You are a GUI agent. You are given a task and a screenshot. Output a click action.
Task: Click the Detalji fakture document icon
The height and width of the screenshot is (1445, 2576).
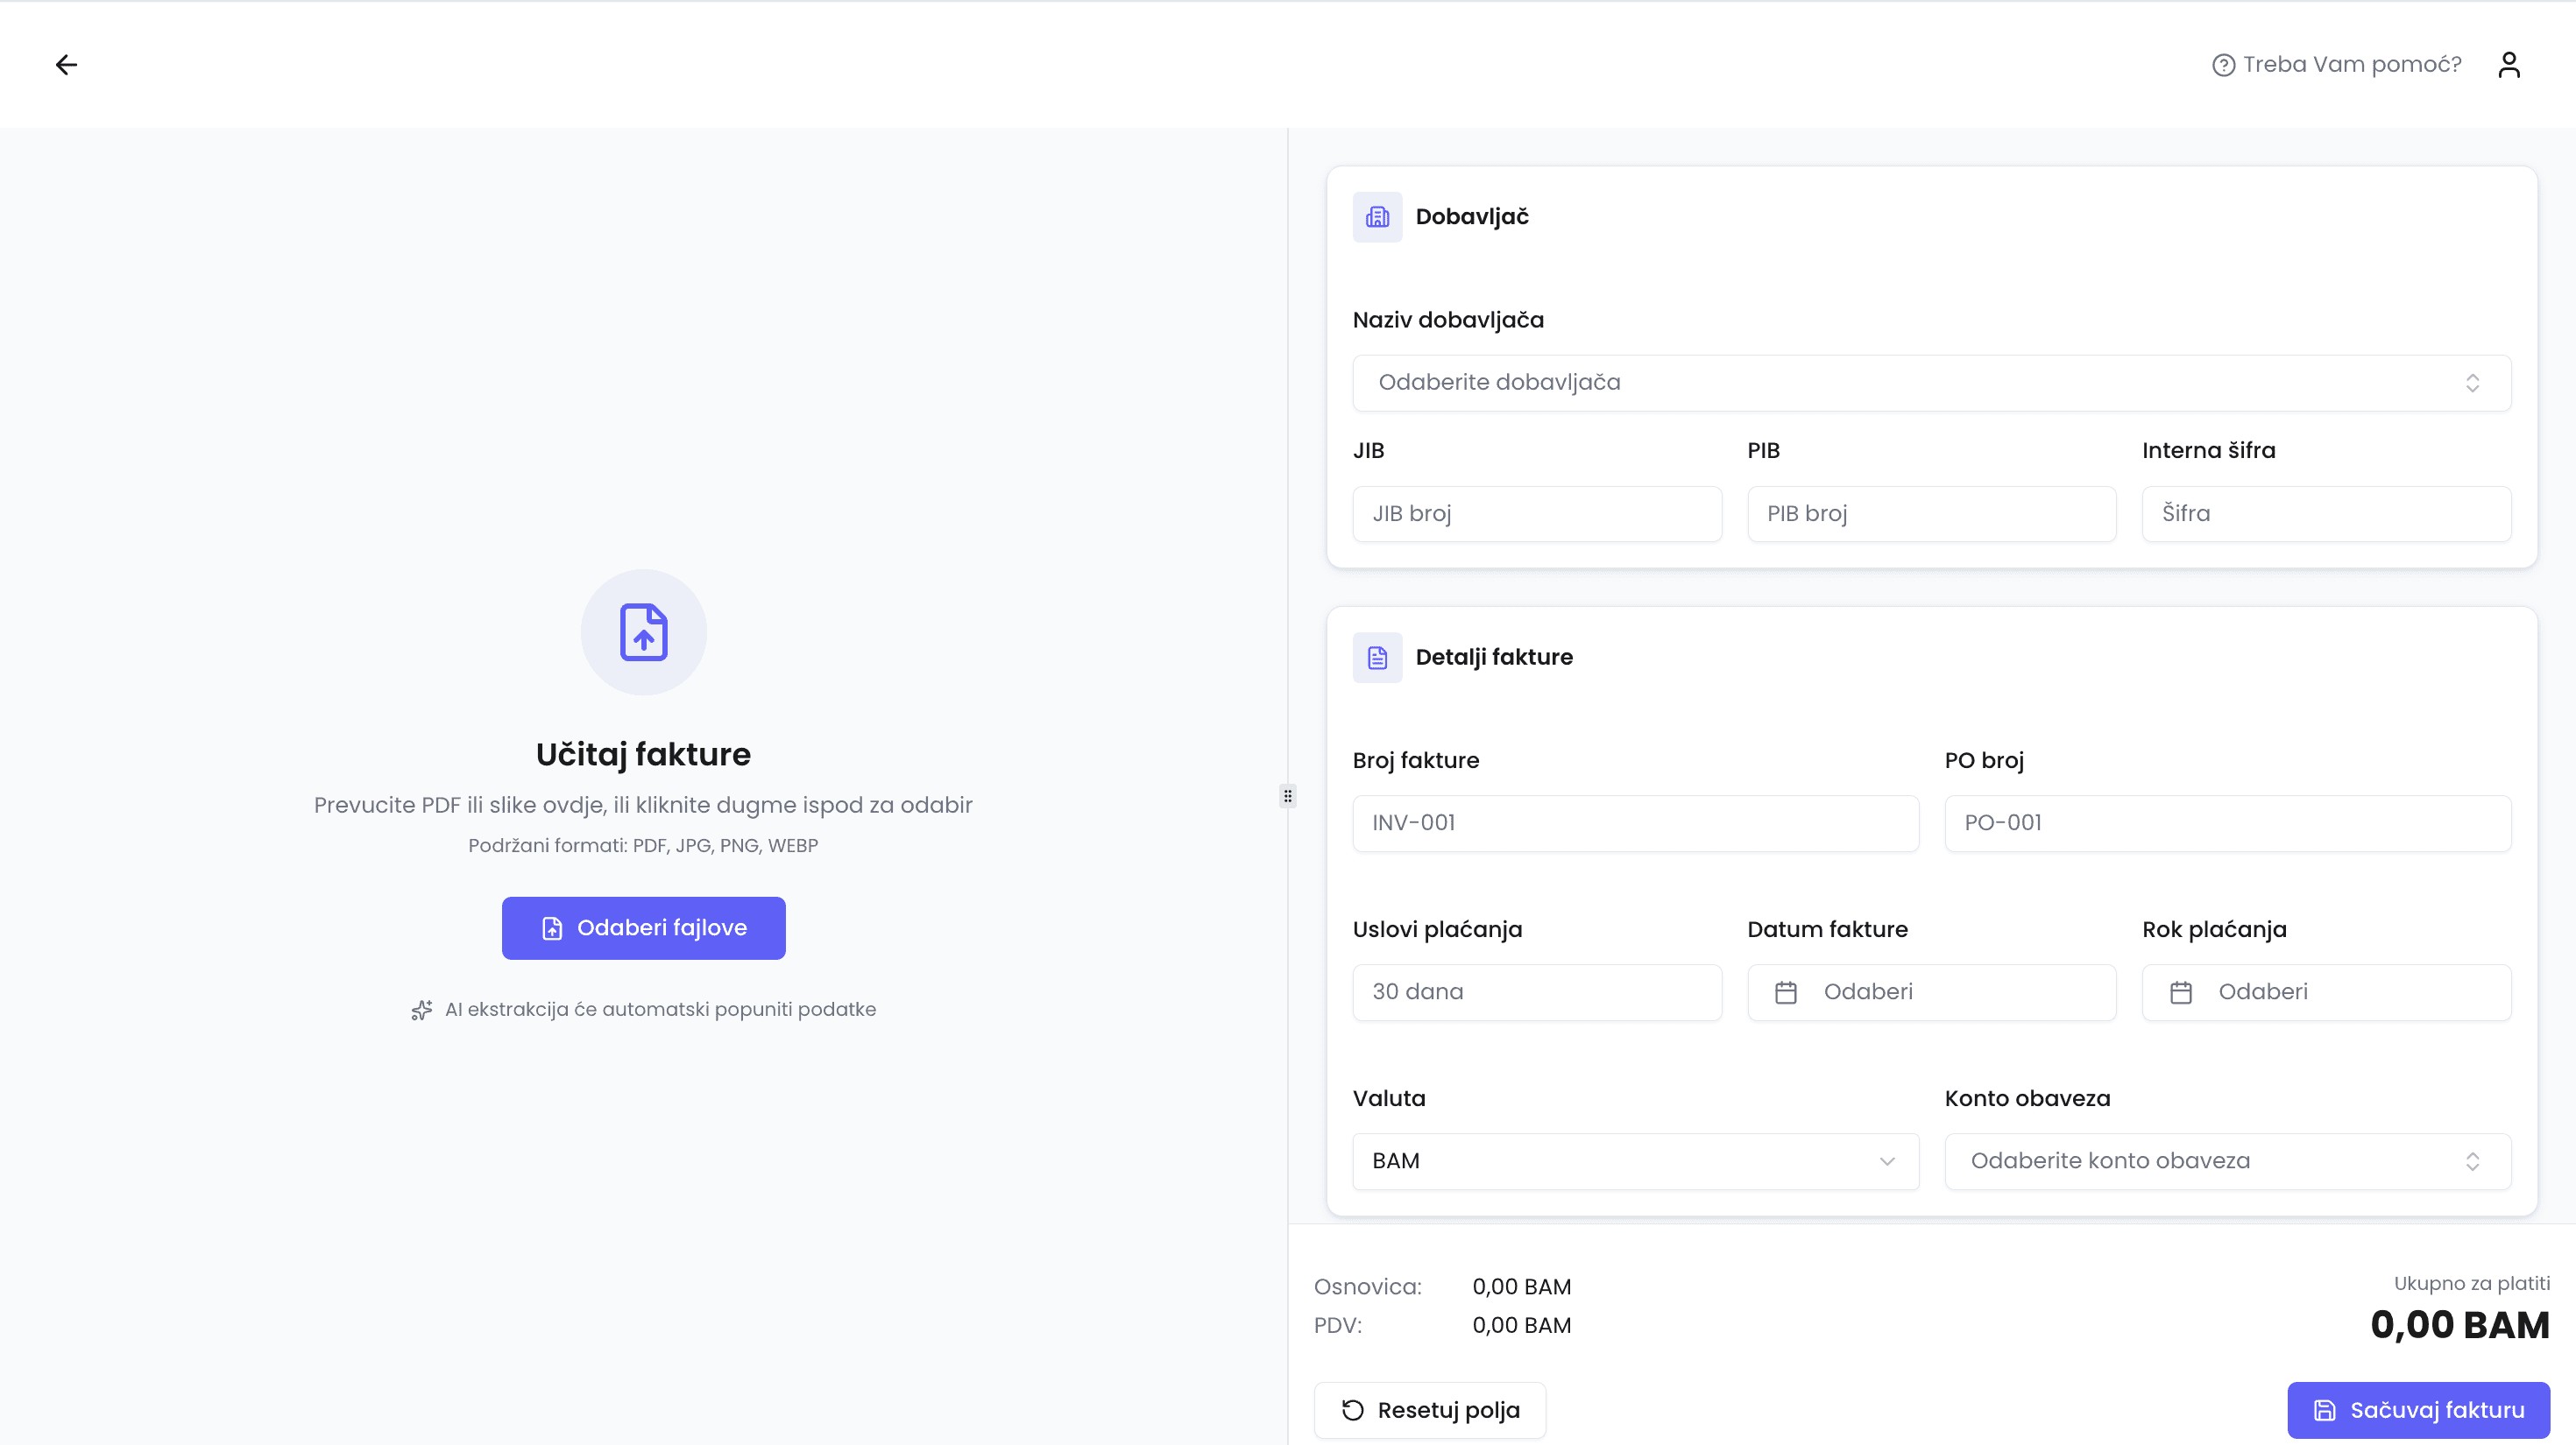(x=1377, y=658)
